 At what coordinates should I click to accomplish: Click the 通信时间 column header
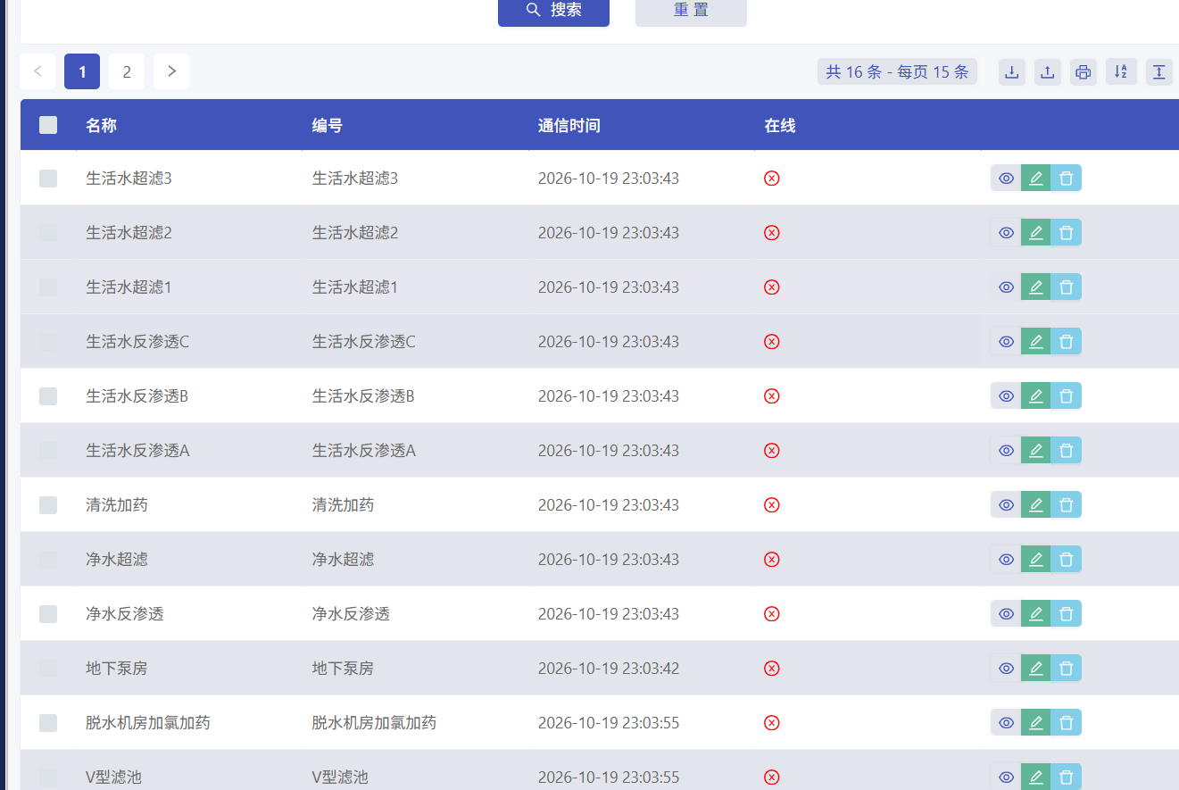tap(569, 126)
